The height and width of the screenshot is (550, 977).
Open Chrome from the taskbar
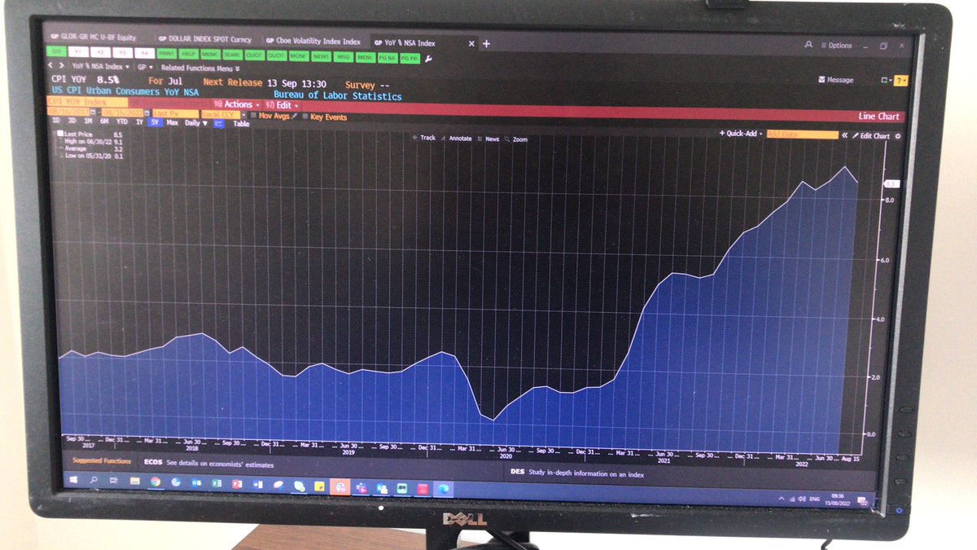[155, 482]
